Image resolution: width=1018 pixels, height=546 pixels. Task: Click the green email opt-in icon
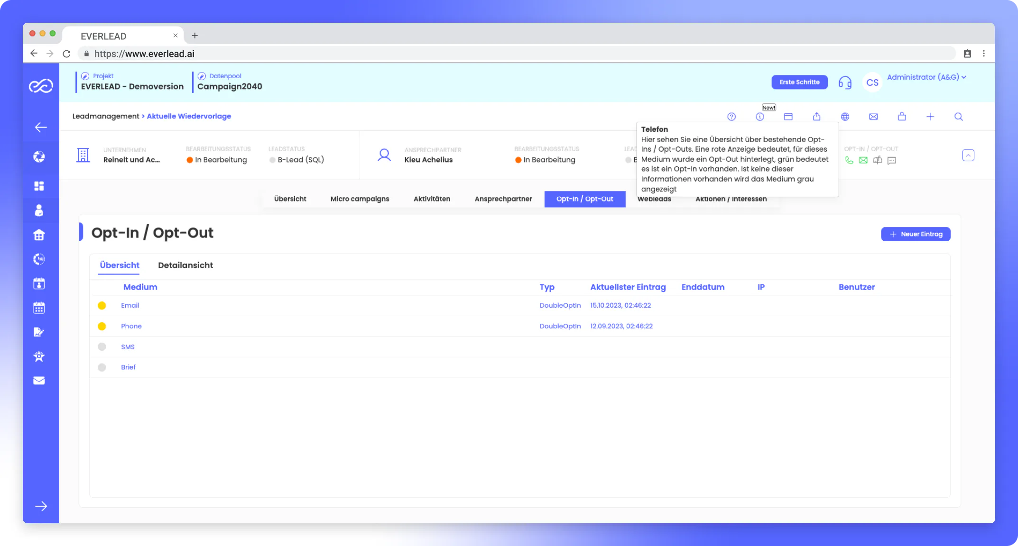coord(863,160)
